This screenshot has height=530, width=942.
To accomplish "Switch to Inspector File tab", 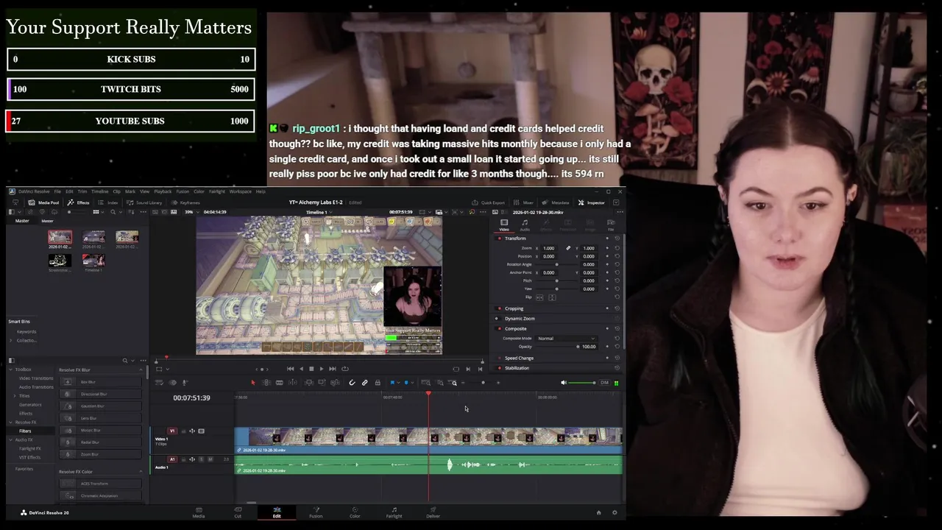I will [x=611, y=225].
